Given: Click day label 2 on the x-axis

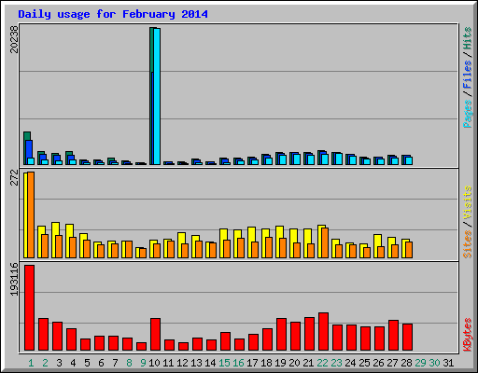Looking at the screenshot, I should tap(45, 363).
